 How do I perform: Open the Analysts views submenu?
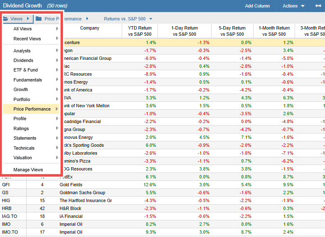(x=31, y=51)
